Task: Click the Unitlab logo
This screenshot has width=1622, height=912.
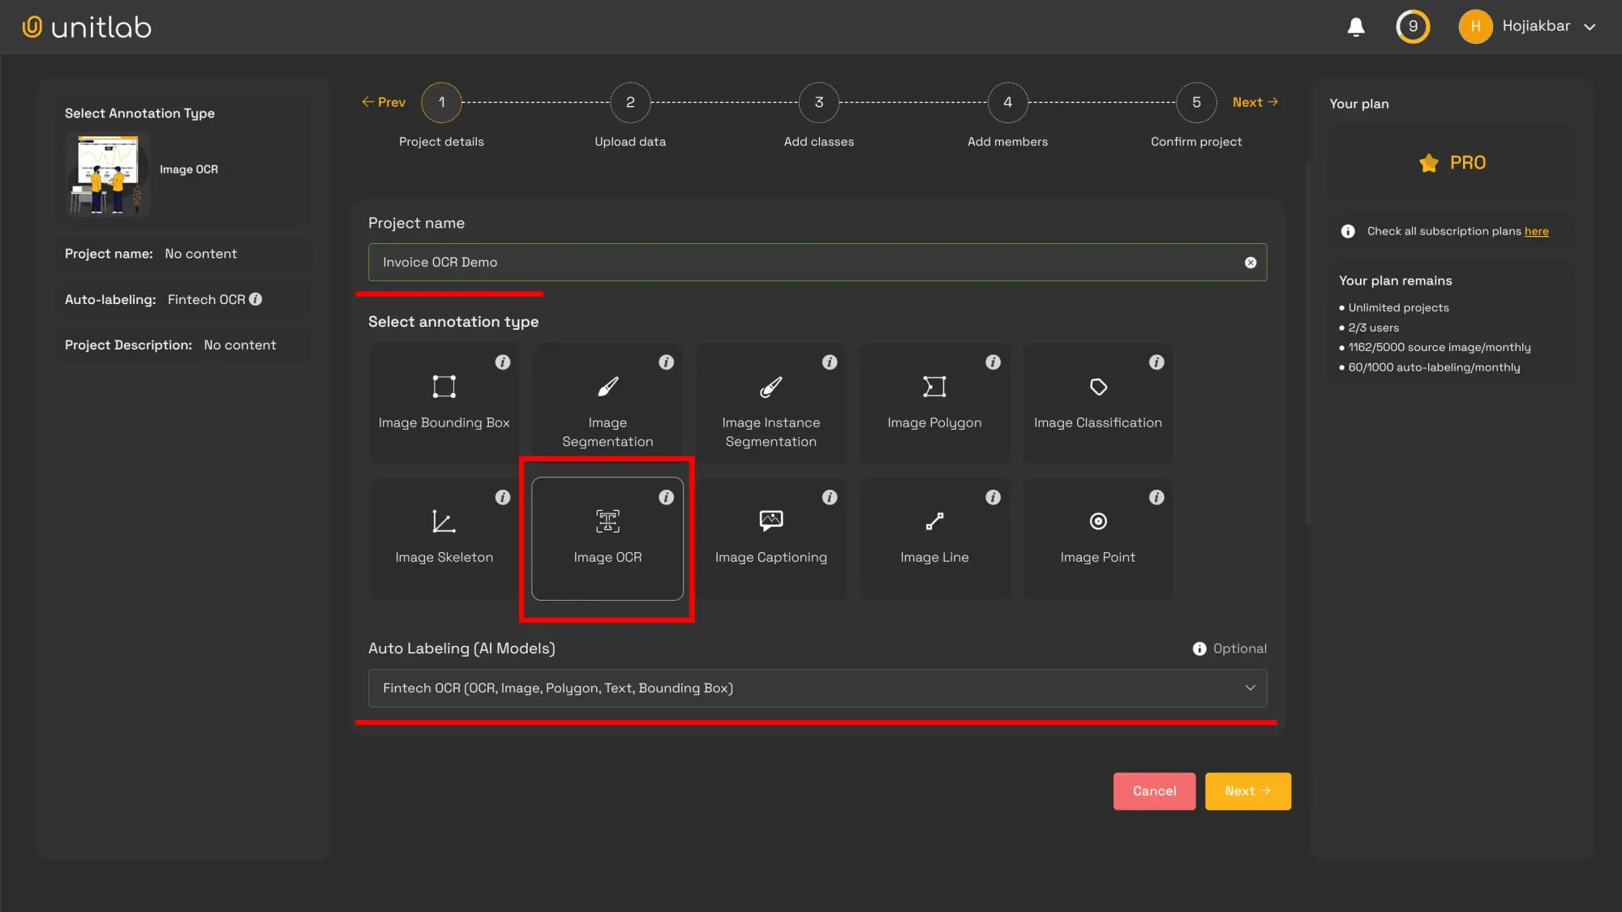Action: tap(86, 26)
